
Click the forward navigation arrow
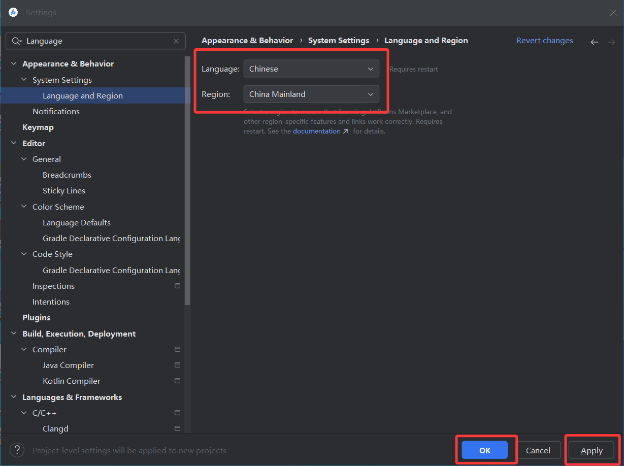pos(611,42)
